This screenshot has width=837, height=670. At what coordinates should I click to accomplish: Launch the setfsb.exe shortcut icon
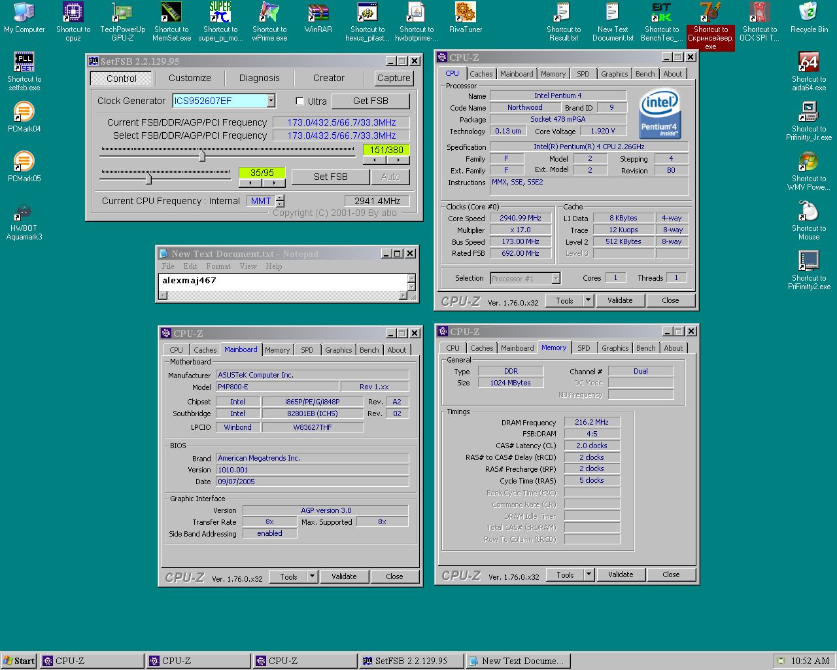tap(24, 71)
